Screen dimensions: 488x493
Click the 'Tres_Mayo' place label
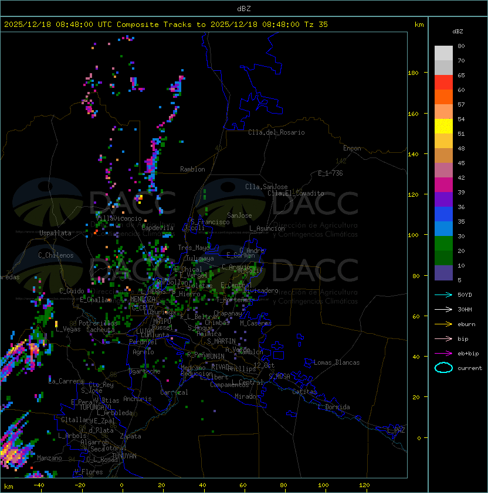coord(194,248)
